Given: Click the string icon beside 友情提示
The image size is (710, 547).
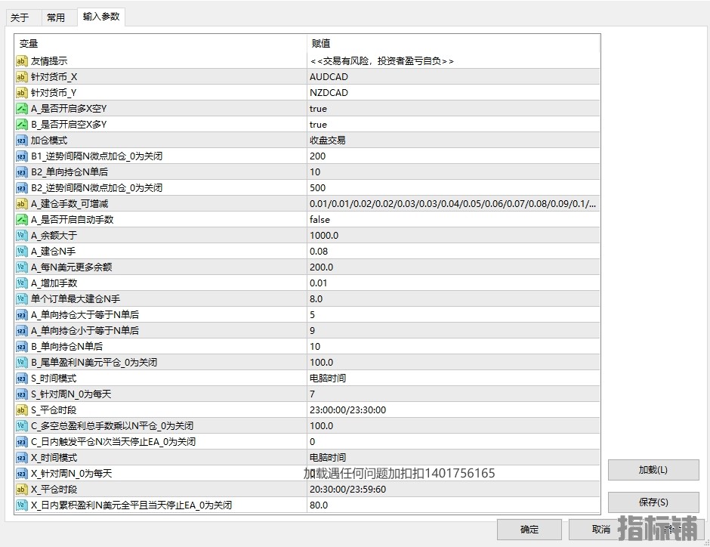Looking at the screenshot, I should click(x=22, y=61).
